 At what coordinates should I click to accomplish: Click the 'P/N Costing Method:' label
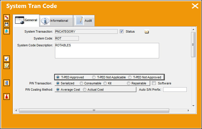click(x=39, y=90)
